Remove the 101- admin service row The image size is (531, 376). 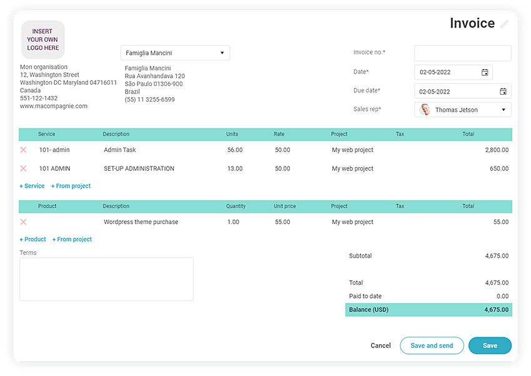click(24, 150)
